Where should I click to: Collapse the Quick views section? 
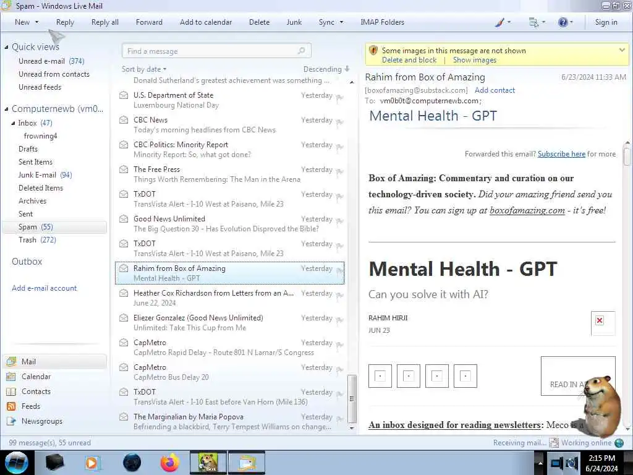(6, 47)
